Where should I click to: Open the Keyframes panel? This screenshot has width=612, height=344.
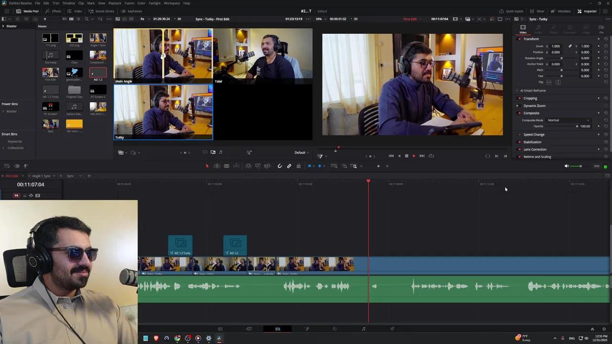pos(131,11)
